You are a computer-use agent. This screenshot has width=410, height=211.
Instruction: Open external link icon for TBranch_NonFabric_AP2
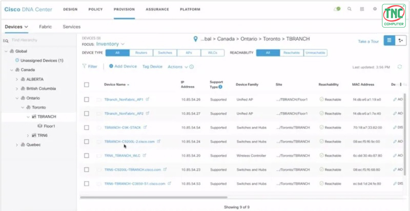[148, 113]
